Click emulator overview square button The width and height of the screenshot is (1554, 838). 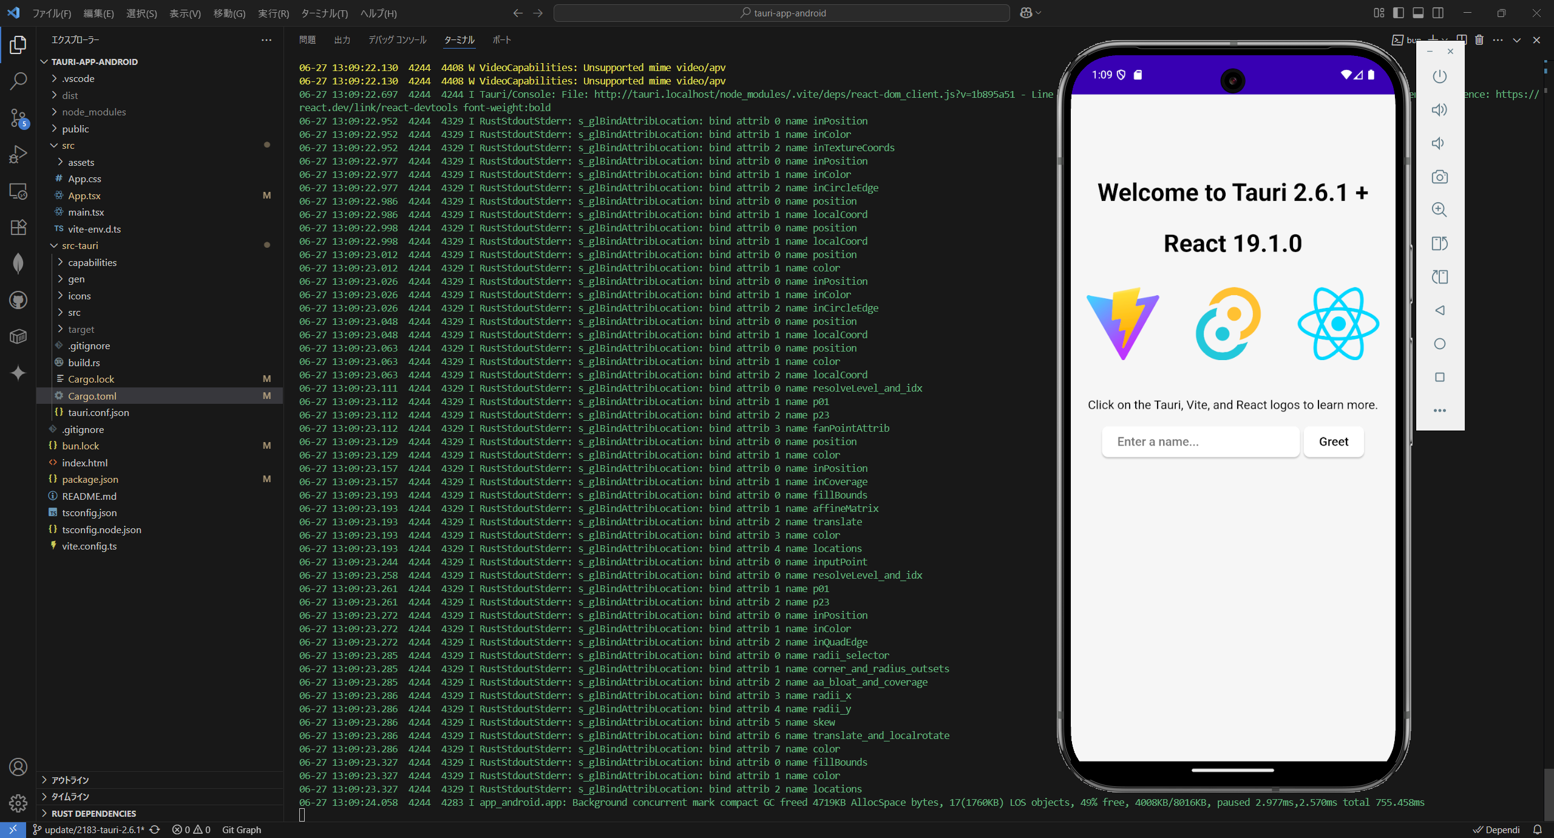1439,377
